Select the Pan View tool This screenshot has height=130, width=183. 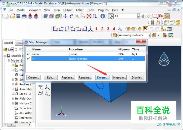(x=65, y=16)
